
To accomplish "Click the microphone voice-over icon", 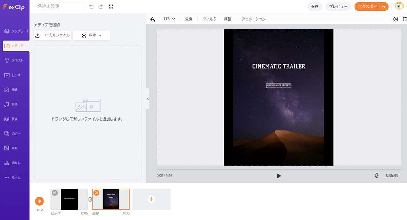I will [376, 176].
